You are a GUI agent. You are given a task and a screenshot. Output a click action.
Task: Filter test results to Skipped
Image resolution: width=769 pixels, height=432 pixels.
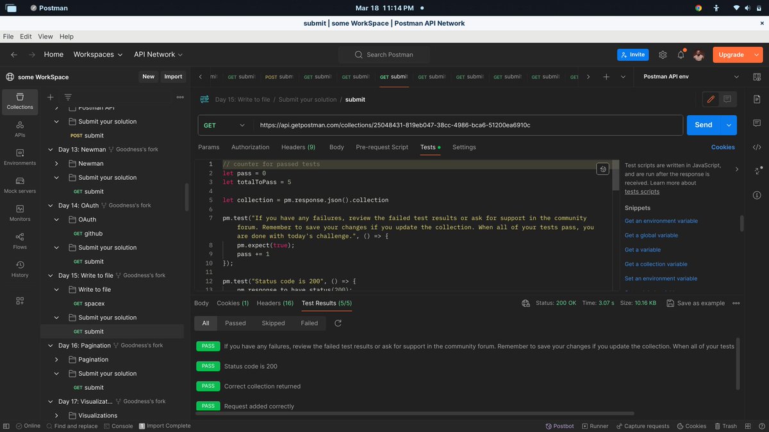[x=273, y=323]
